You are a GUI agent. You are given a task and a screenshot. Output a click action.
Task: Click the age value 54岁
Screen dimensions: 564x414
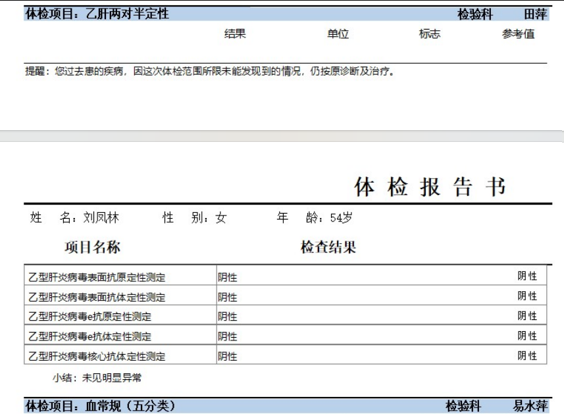click(x=341, y=218)
